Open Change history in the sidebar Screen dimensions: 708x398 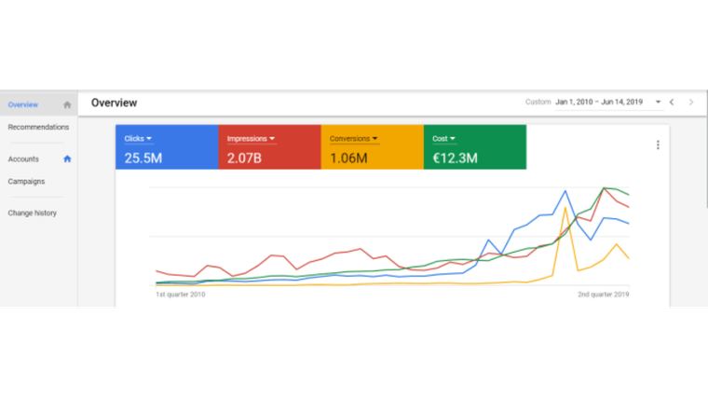tap(32, 213)
